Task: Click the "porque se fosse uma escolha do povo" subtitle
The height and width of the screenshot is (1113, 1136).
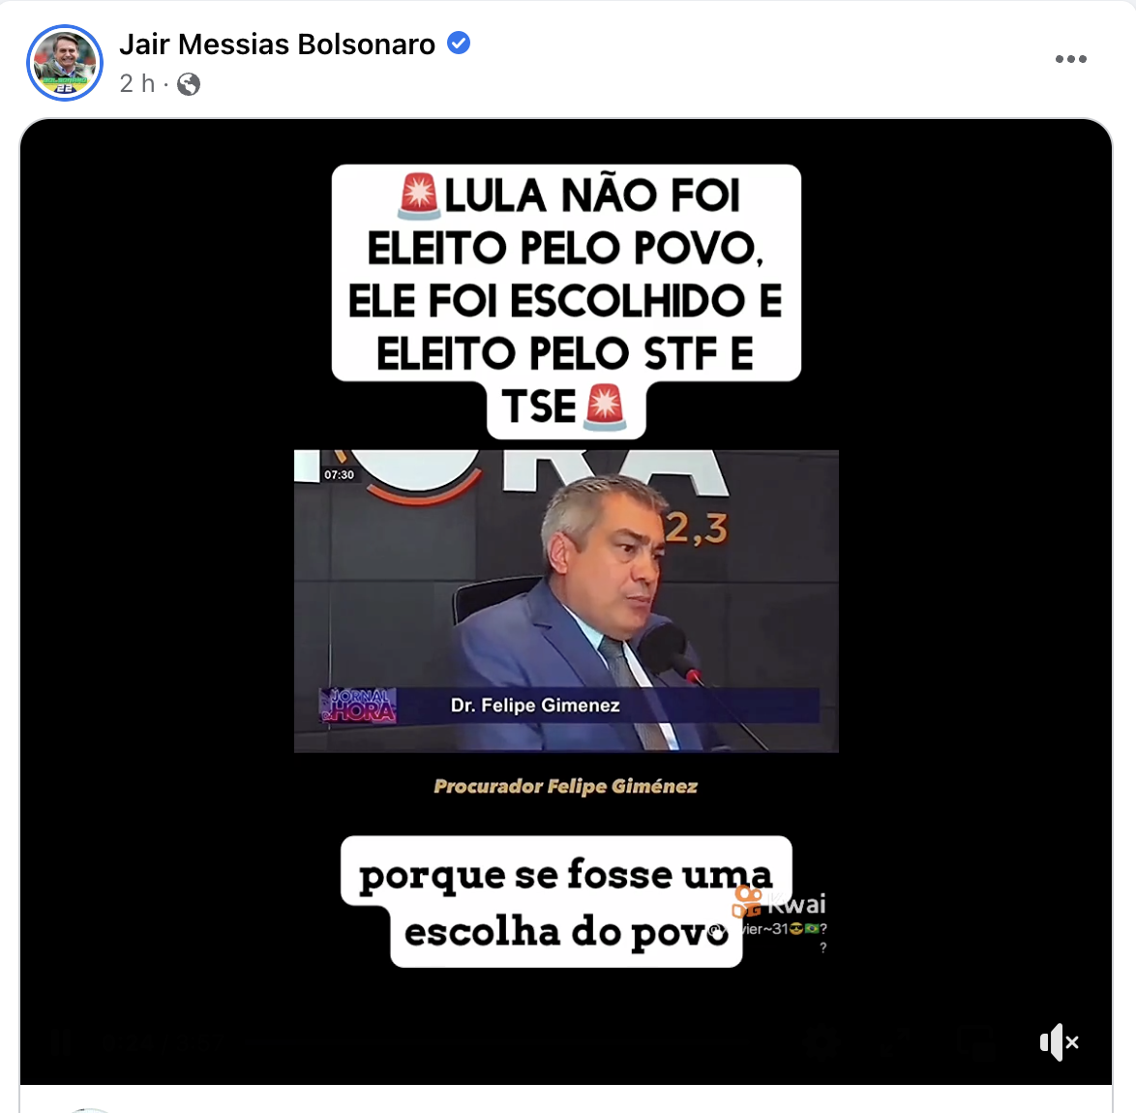Action: point(566,902)
